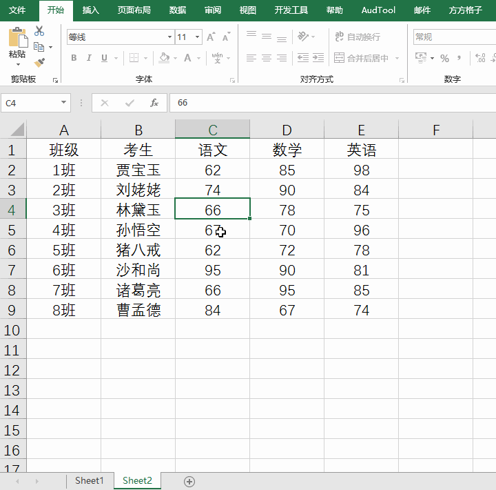Center text horizontally

[267, 58]
